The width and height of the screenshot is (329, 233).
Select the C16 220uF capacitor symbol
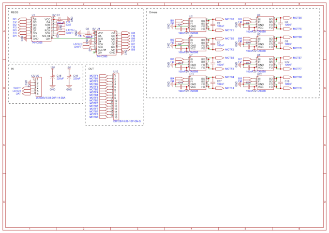(69, 77)
